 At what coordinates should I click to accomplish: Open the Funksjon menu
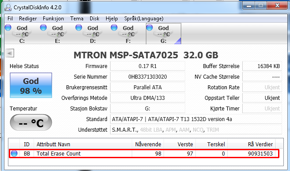[53, 19]
